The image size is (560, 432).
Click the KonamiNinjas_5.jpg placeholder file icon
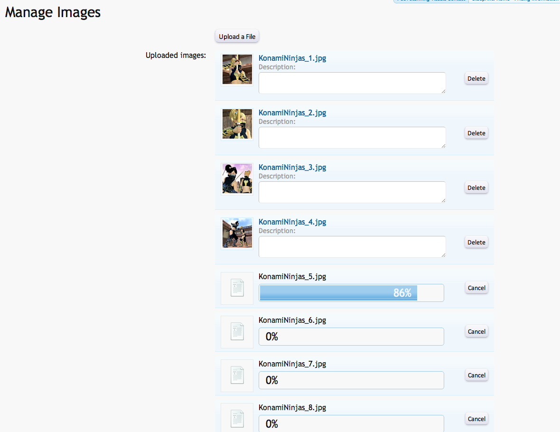[237, 288]
